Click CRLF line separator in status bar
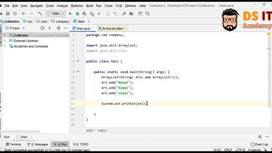Screen dimensions: 272x153 (x=228, y=150)
